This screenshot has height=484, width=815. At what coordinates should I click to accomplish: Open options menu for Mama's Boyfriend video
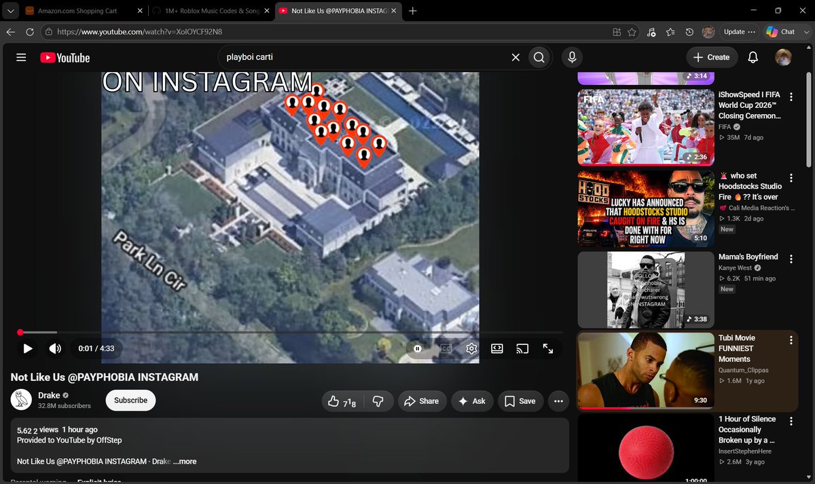pos(791,258)
